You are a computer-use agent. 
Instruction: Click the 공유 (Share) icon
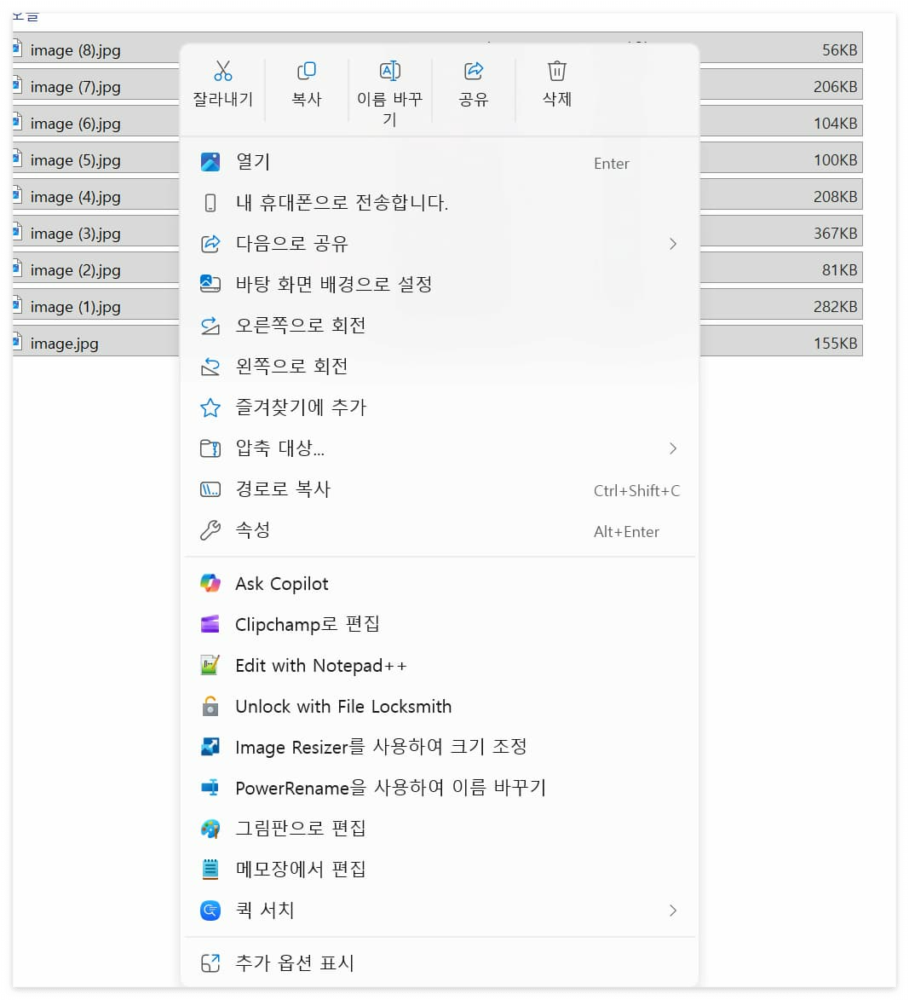(x=474, y=71)
